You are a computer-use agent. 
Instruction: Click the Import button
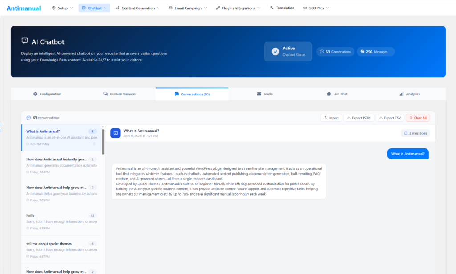331,118
